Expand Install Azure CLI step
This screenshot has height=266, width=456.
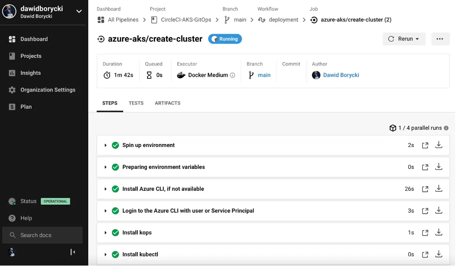pyautogui.click(x=105, y=189)
